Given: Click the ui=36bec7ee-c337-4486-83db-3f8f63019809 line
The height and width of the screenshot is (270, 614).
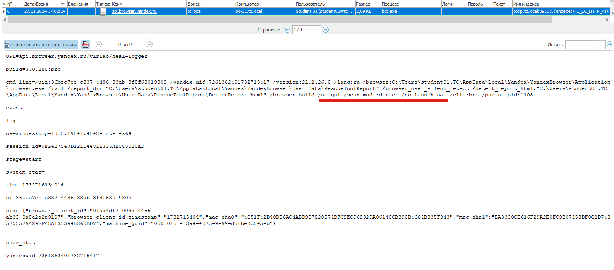Looking at the screenshot, I should (69, 198).
